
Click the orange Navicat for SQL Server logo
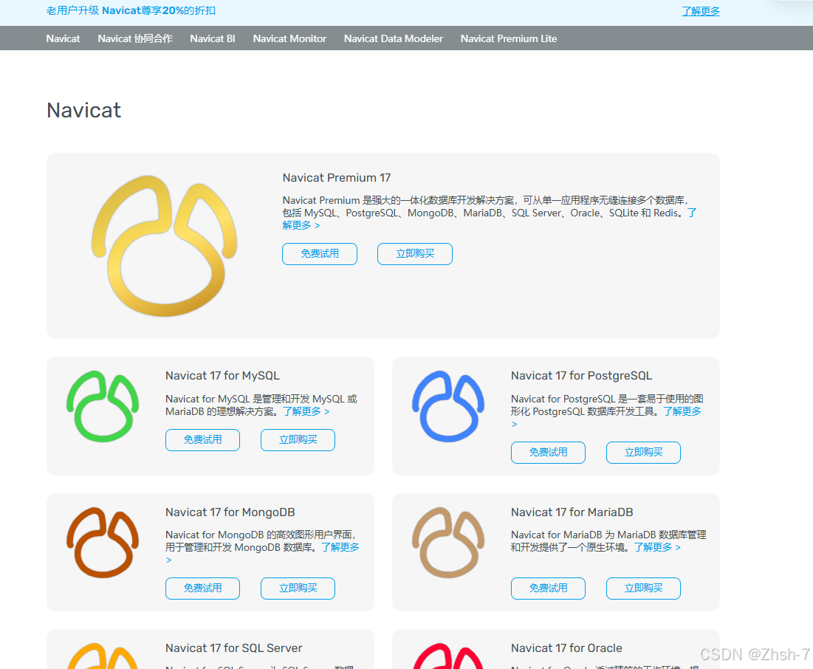tap(103, 656)
